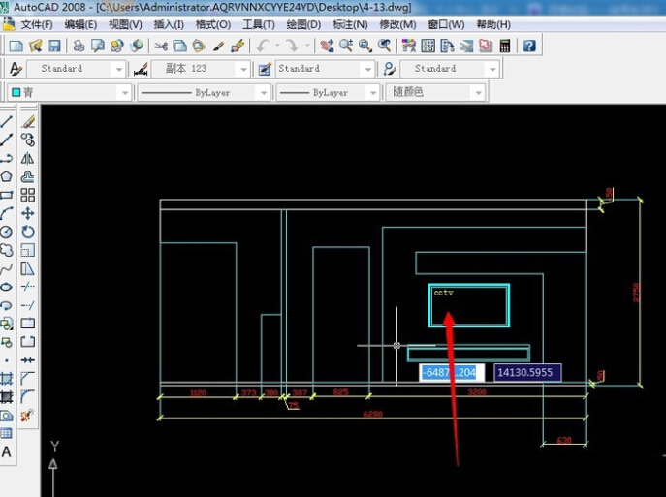Viewport: 666px width, 497px height.
Task: Click the Zoom Window icon
Action: (x=365, y=46)
